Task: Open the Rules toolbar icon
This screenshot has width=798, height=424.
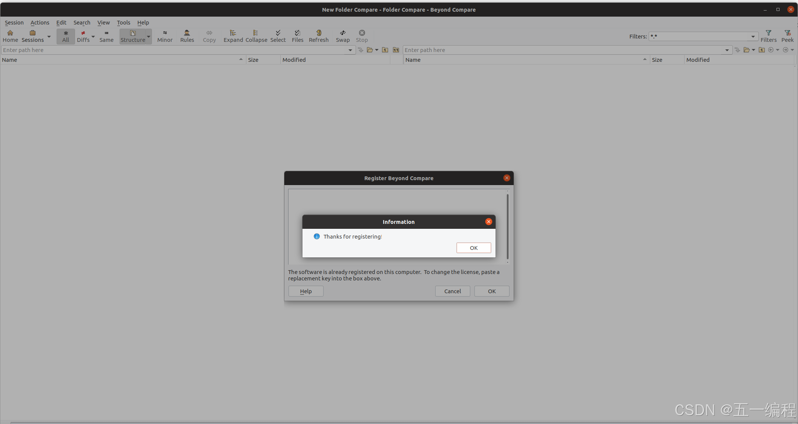Action: click(x=187, y=36)
